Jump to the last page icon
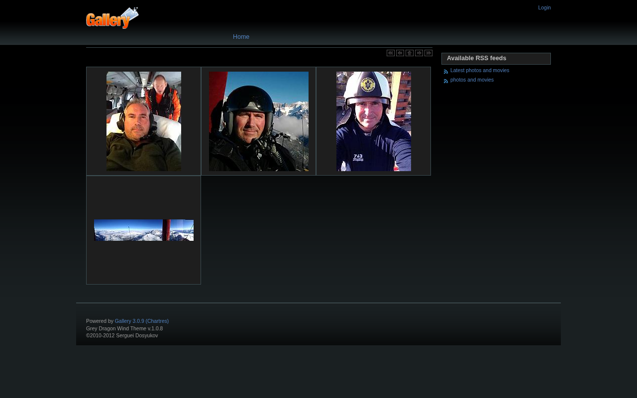 [x=428, y=53]
